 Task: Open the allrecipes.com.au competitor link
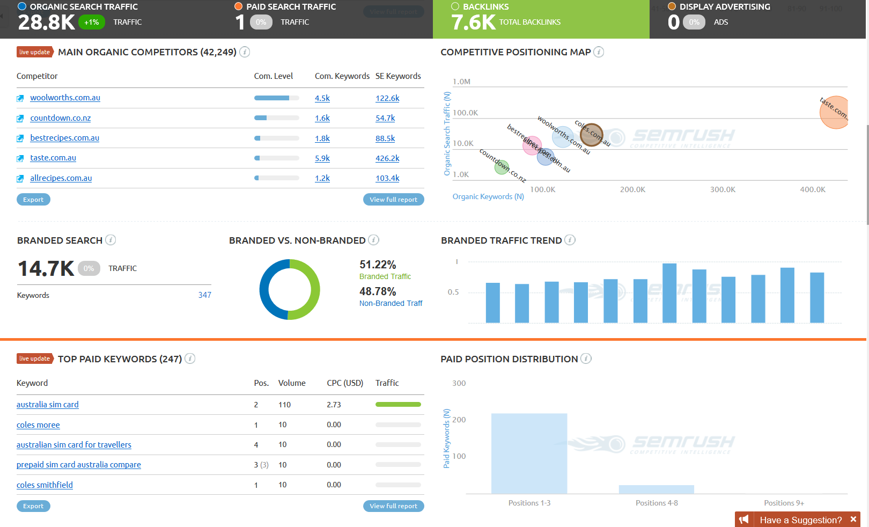click(61, 178)
